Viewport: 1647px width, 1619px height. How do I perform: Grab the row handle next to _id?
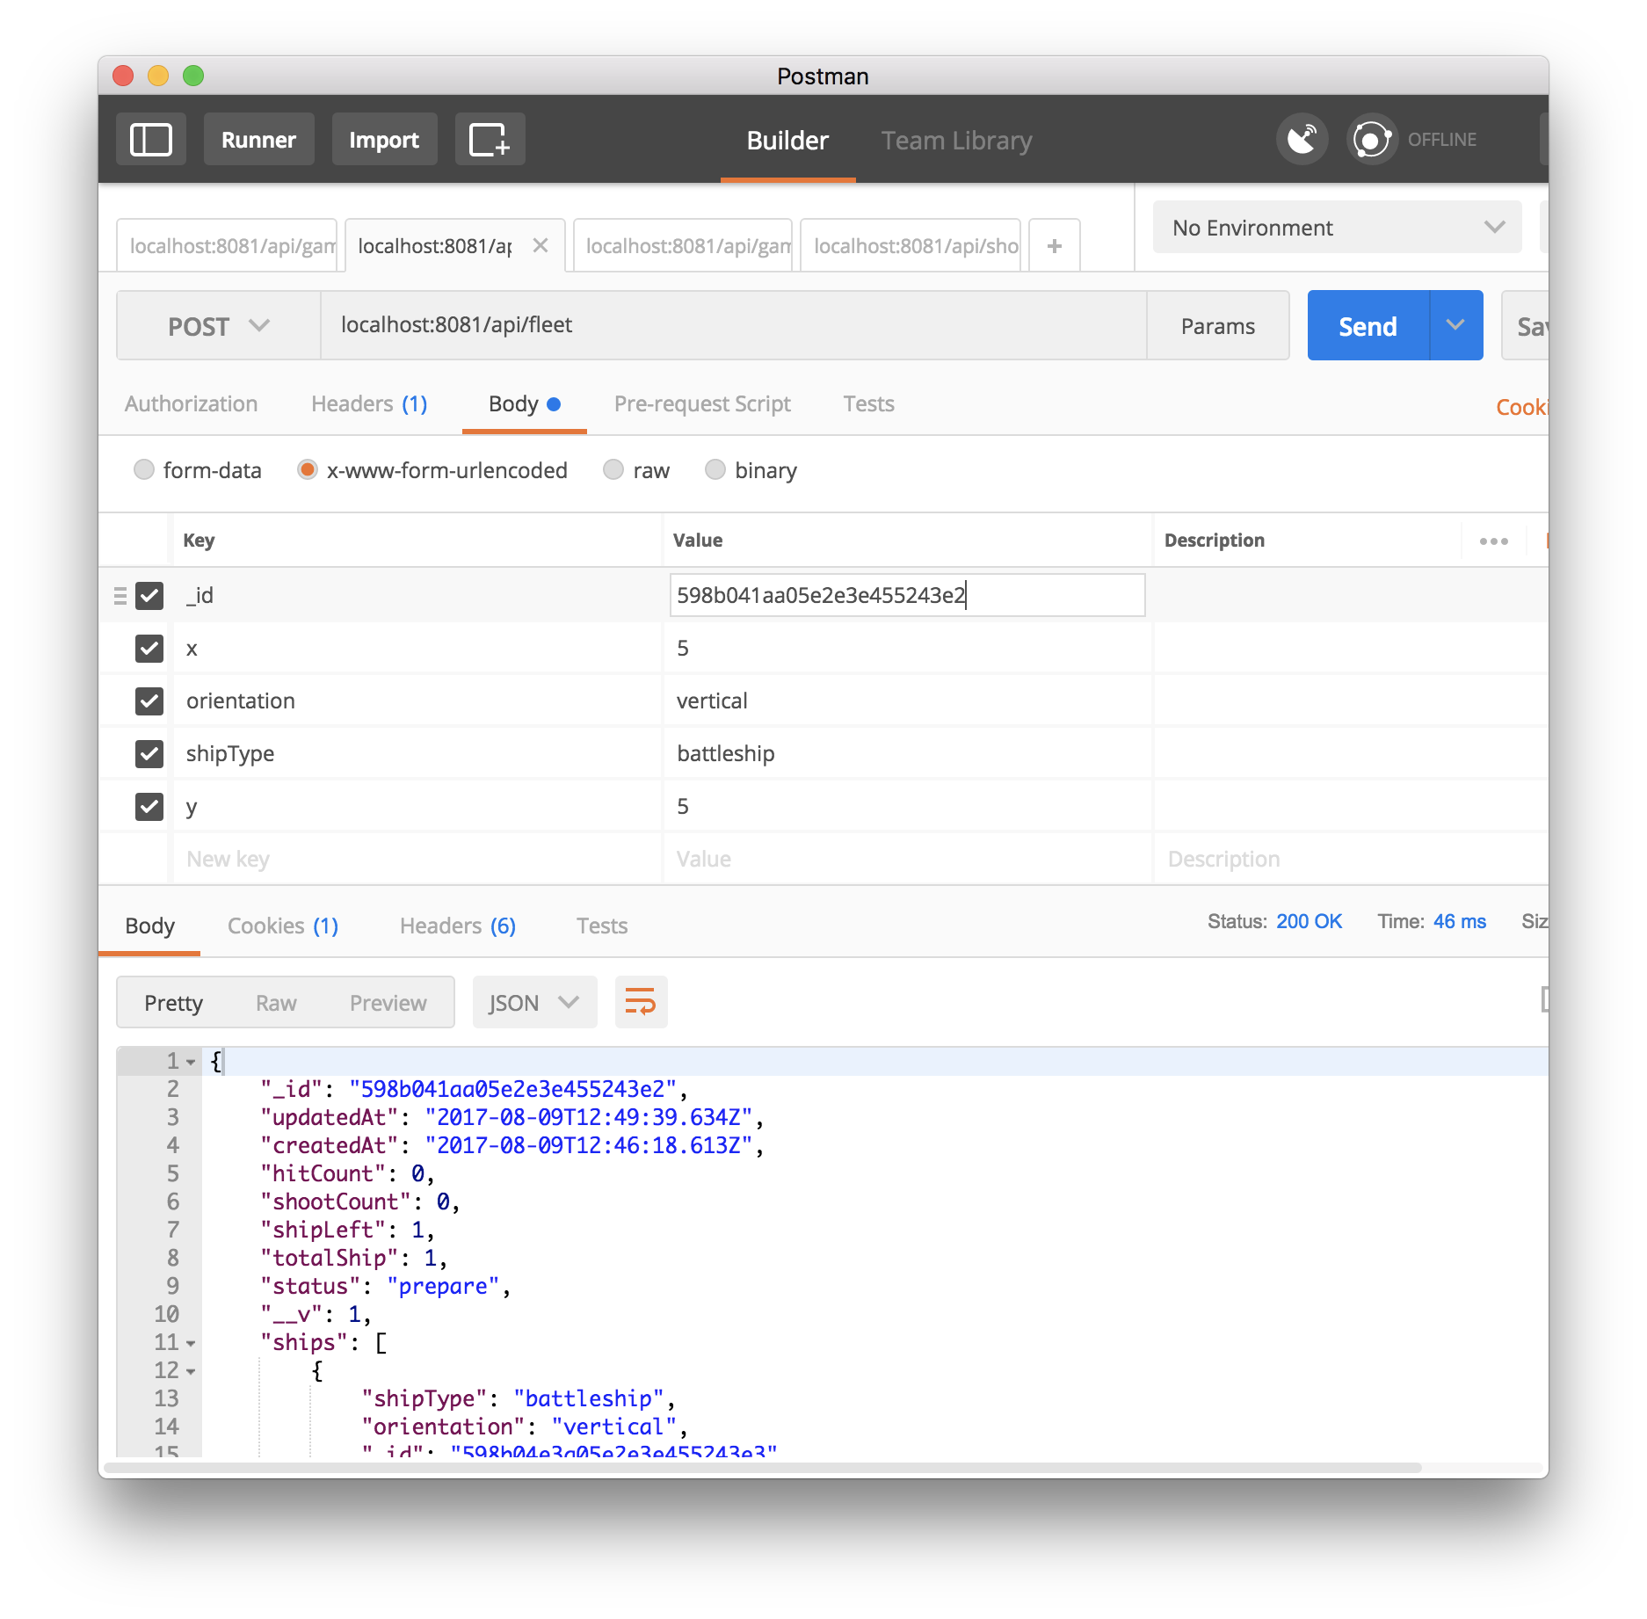pyautogui.click(x=120, y=596)
